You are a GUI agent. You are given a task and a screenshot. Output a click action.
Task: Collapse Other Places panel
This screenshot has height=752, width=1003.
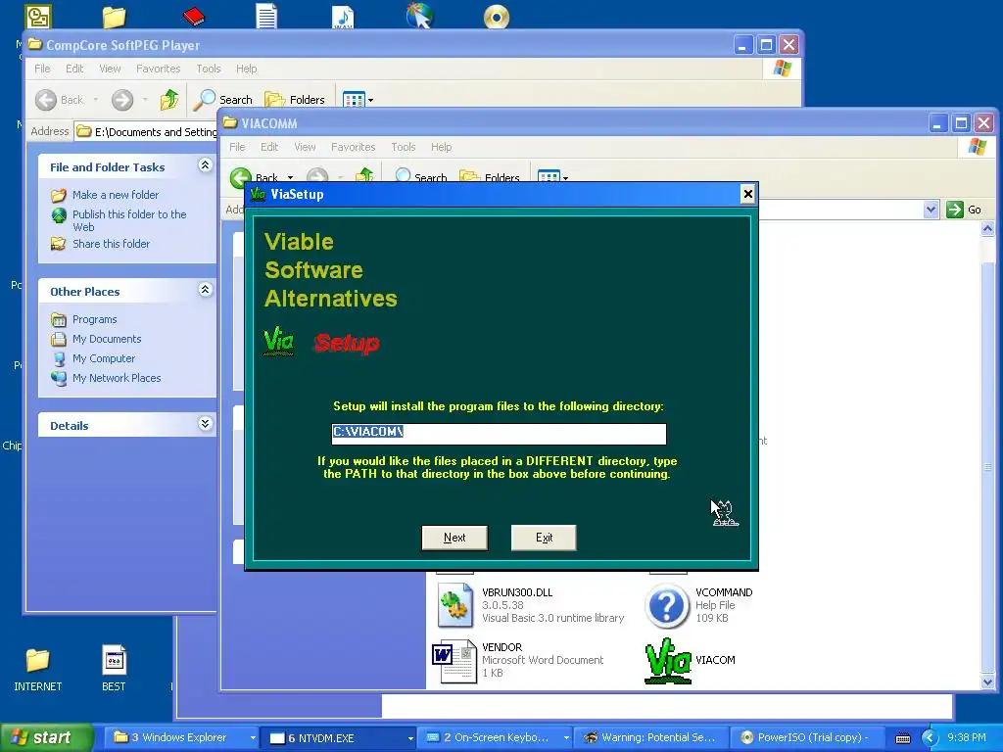tap(205, 290)
